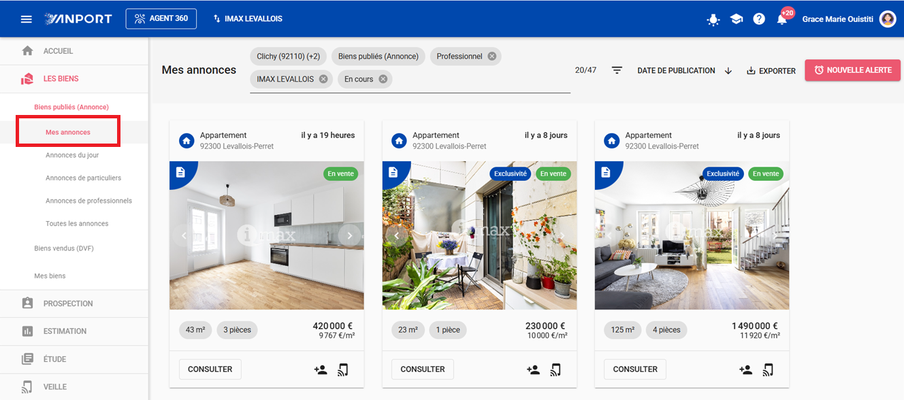
Task: Open Annonces de particuliers in sidebar
Action: tap(83, 178)
